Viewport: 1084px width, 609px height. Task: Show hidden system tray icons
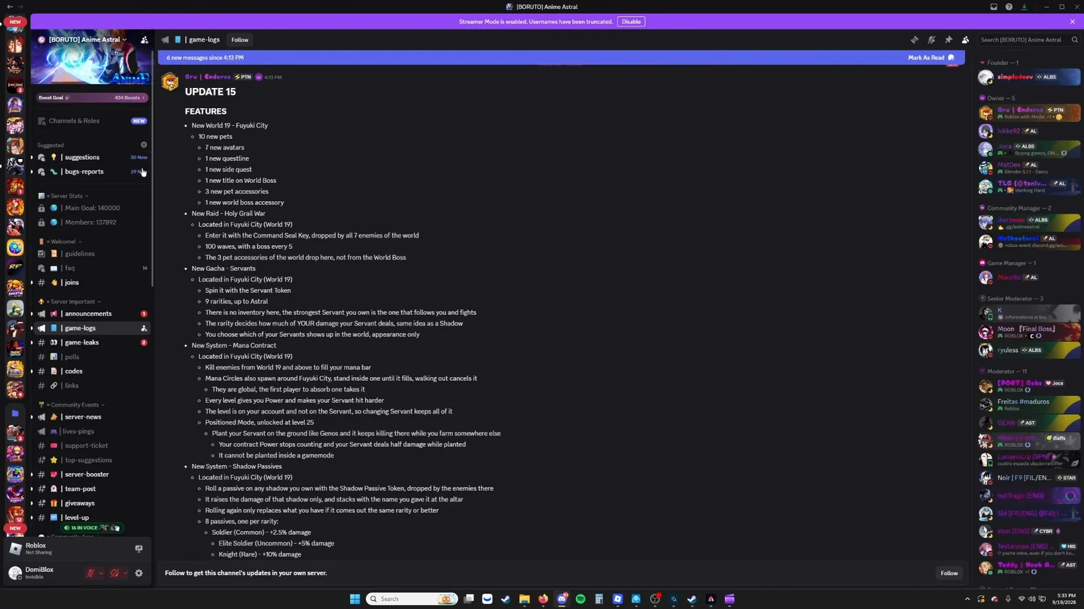pos(967,599)
